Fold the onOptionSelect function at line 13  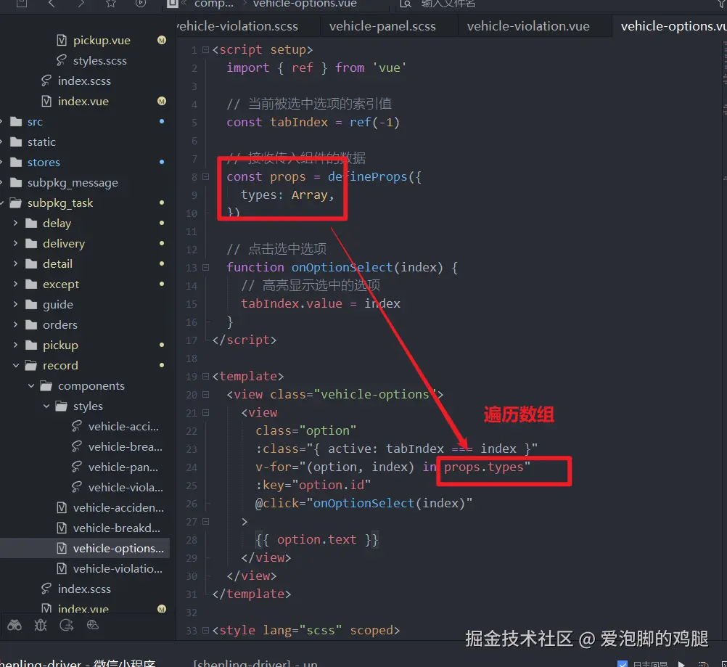(205, 268)
